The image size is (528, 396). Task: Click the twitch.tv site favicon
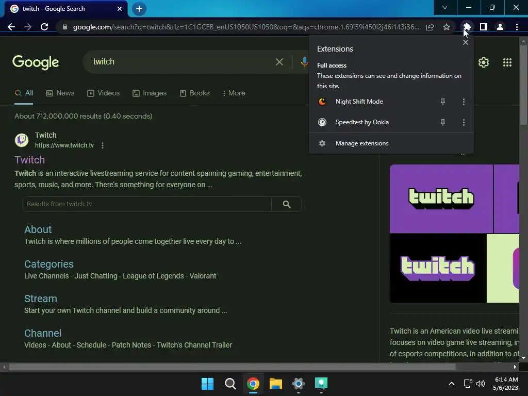click(x=22, y=140)
